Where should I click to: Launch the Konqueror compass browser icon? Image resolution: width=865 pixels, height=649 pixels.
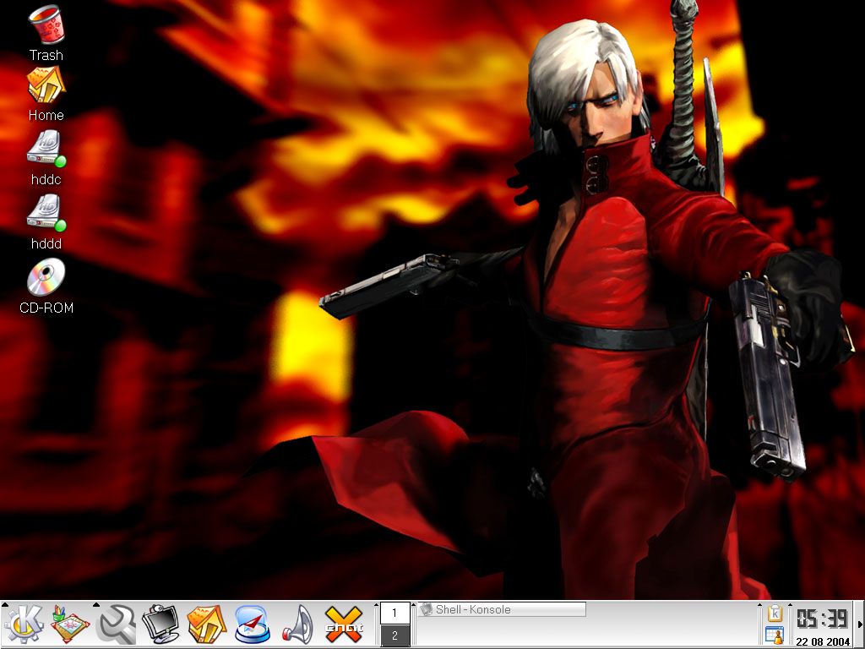pos(252,624)
